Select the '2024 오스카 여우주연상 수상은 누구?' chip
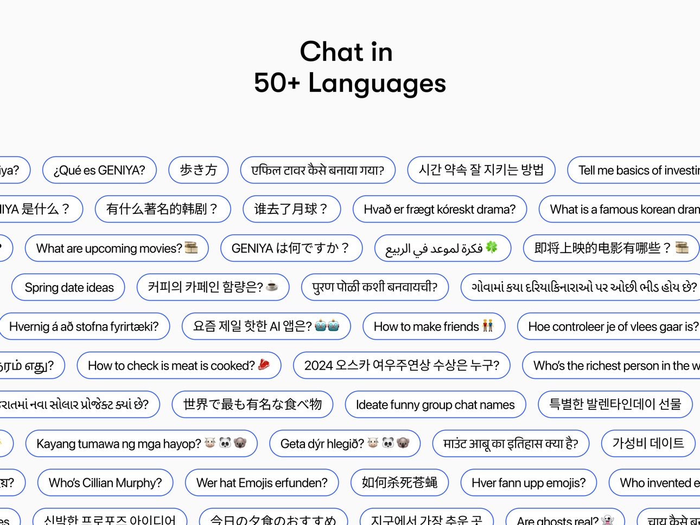 coord(402,365)
